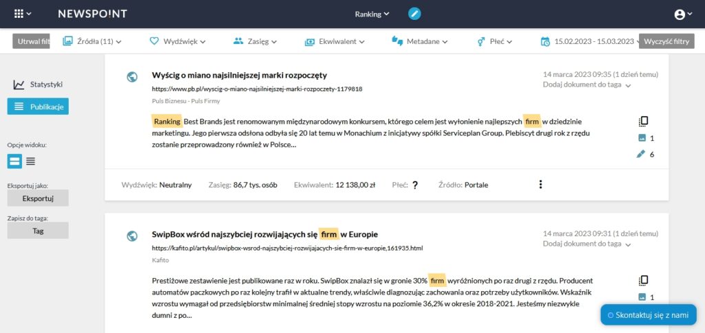705x333 pixels.
Task: Click the pencil notes icon showing 6
Action: coord(641,154)
